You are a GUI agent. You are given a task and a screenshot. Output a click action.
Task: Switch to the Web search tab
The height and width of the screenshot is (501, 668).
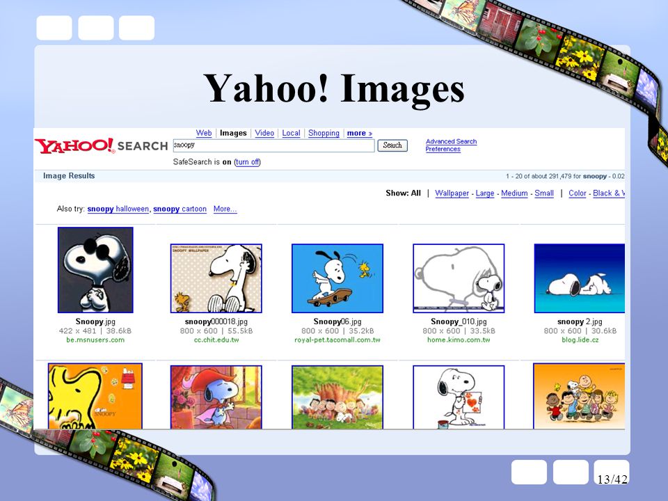204,133
